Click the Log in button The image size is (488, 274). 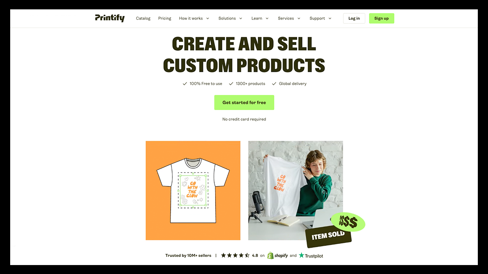[354, 18]
